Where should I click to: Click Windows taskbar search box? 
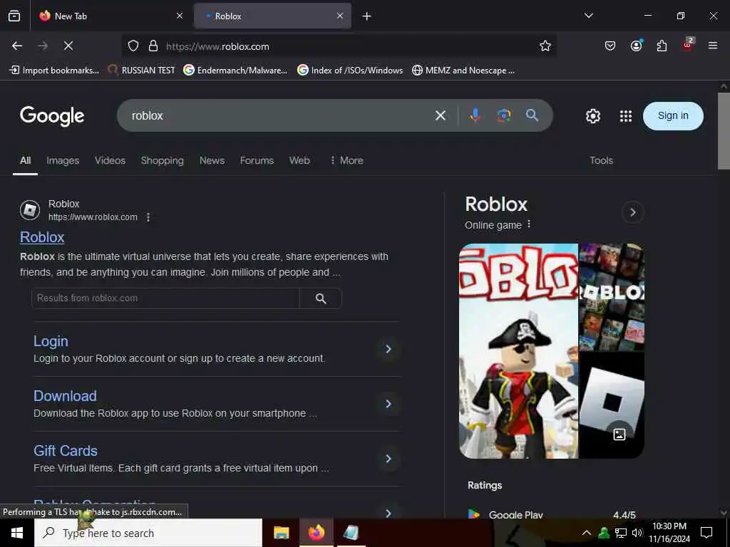[148, 533]
